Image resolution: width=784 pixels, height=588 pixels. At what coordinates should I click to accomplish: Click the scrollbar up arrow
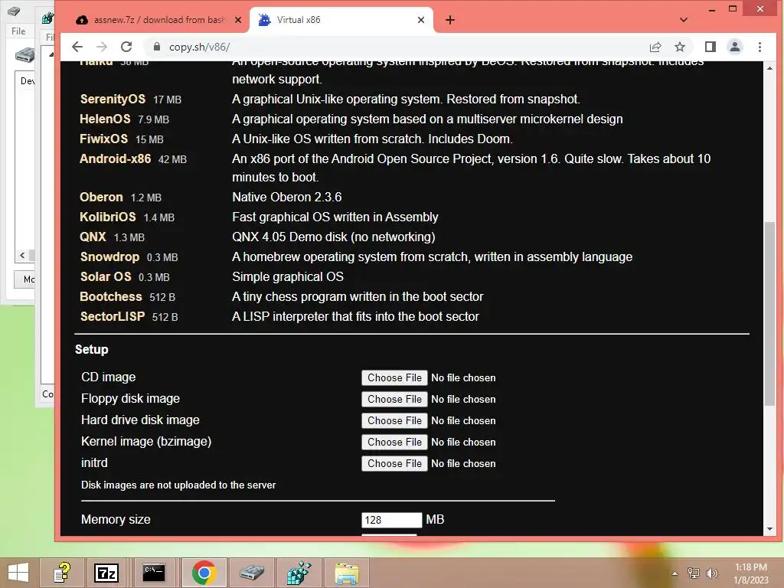769,68
